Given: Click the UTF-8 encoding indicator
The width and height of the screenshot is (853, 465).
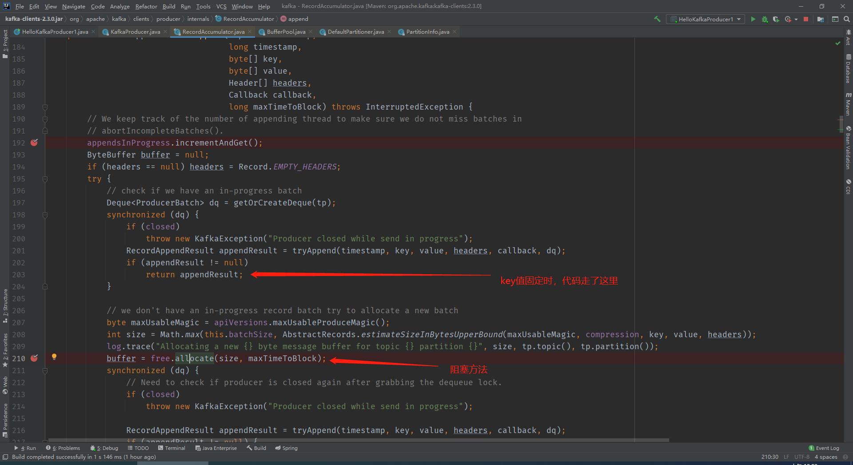Looking at the screenshot, I should click(802, 457).
